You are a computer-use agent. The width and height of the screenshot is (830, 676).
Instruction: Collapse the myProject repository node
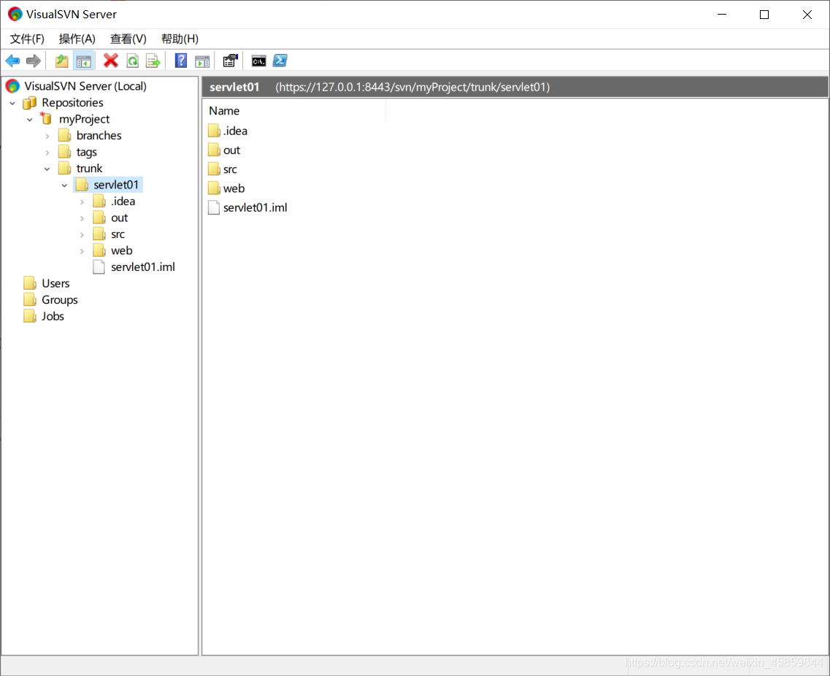(x=30, y=120)
